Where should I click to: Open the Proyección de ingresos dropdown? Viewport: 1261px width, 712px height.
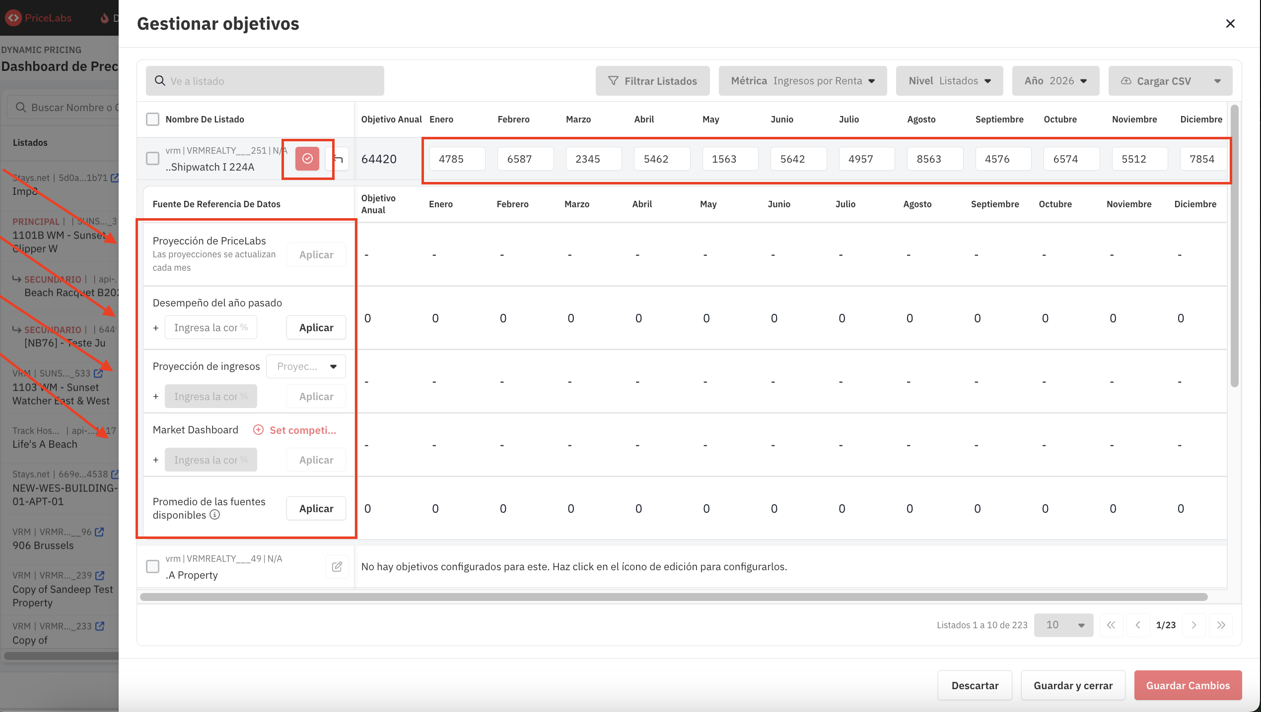(306, 366)
